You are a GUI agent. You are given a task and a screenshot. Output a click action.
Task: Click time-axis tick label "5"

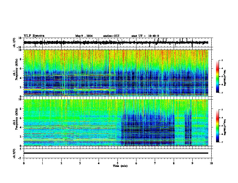(117, 163)
